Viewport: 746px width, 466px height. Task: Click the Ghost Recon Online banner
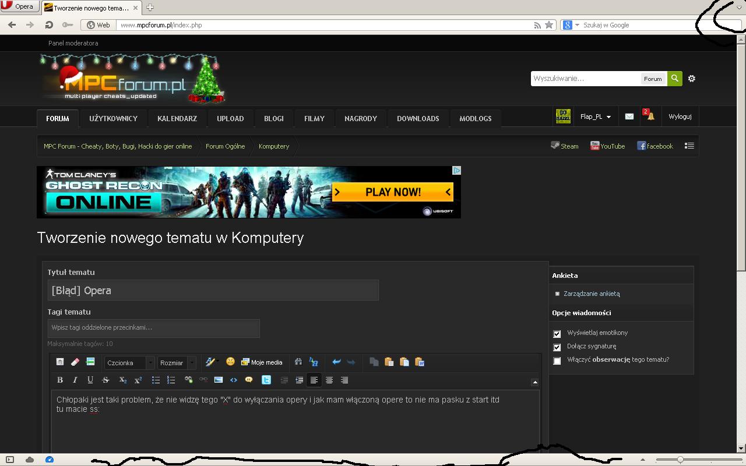249,192
